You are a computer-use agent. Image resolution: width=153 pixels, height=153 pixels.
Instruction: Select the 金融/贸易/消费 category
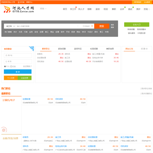click(11, 138)
